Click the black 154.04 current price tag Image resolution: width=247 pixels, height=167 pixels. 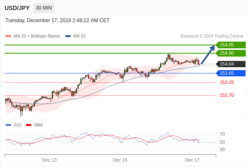coord(231,64)
